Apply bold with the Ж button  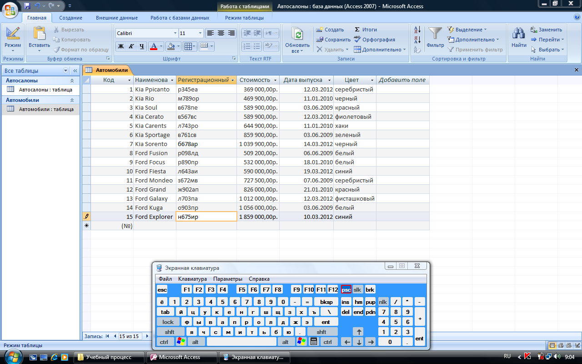click(120, 46)
